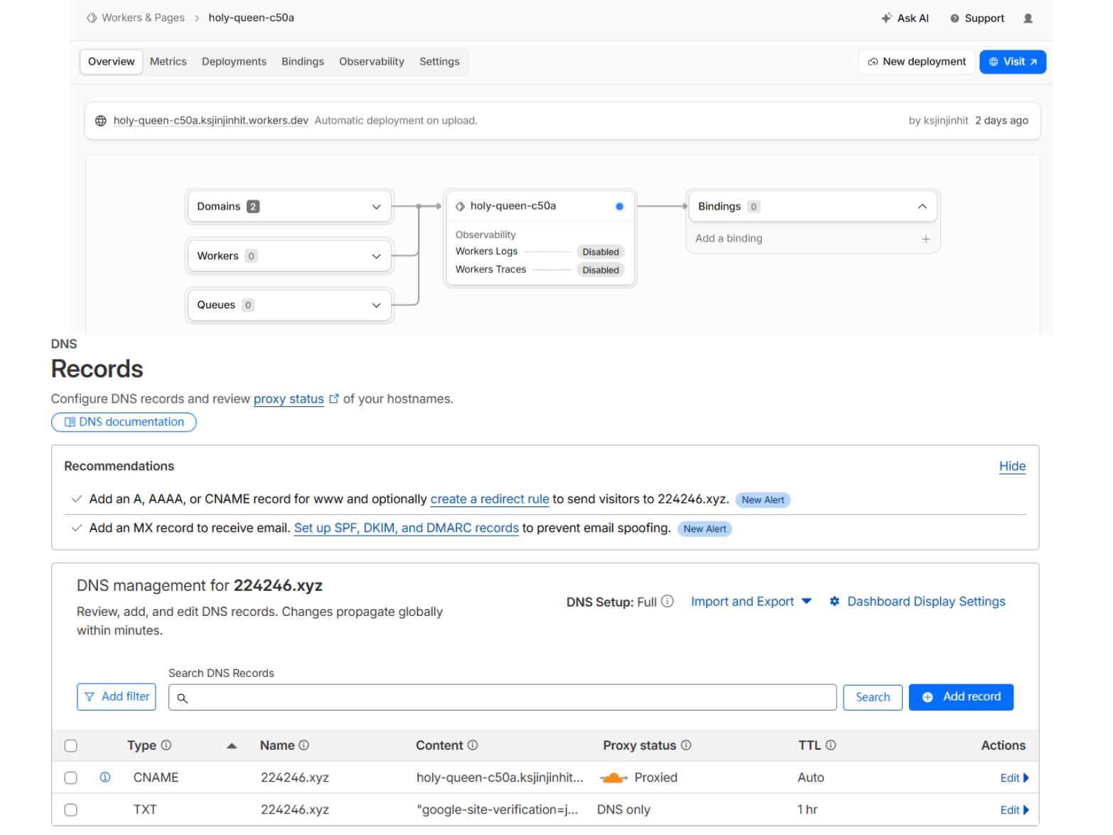Viewport: 1113px width, 835px height.
Task: Click the holy-queen-c50a worker node icon
Action: (x=460, y=206)
